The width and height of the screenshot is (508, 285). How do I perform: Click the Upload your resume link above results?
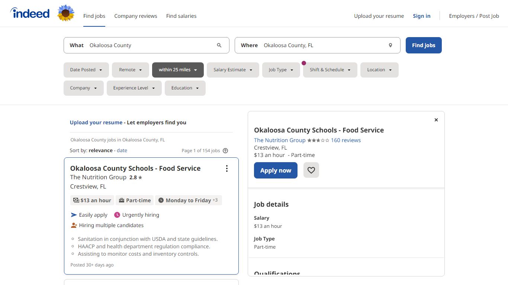[96, 122]
